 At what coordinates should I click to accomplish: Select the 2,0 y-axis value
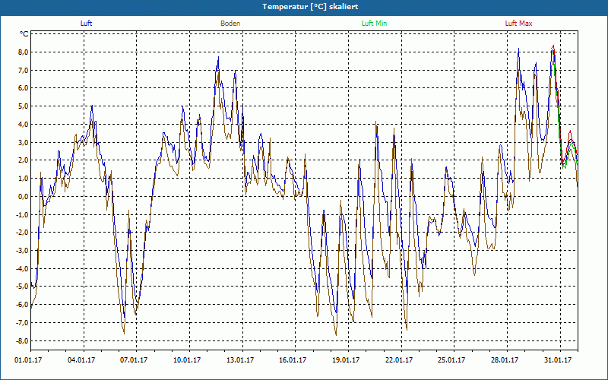22,160
